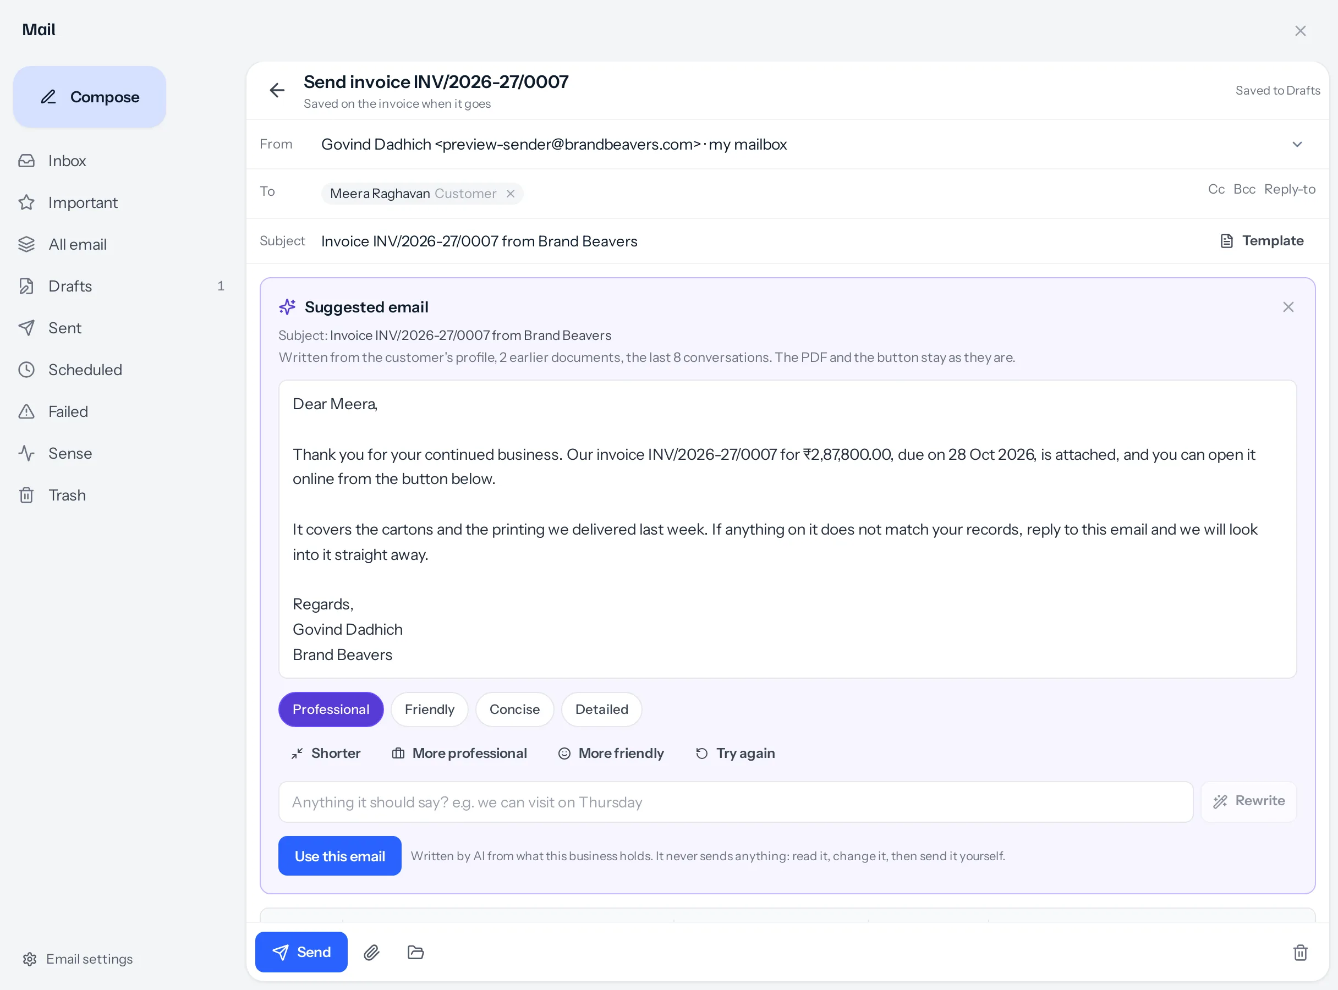Viewport: 1338px width, 990px height.
Task: Click the Trash bin icon in sidebar
Action: [26, 496]
